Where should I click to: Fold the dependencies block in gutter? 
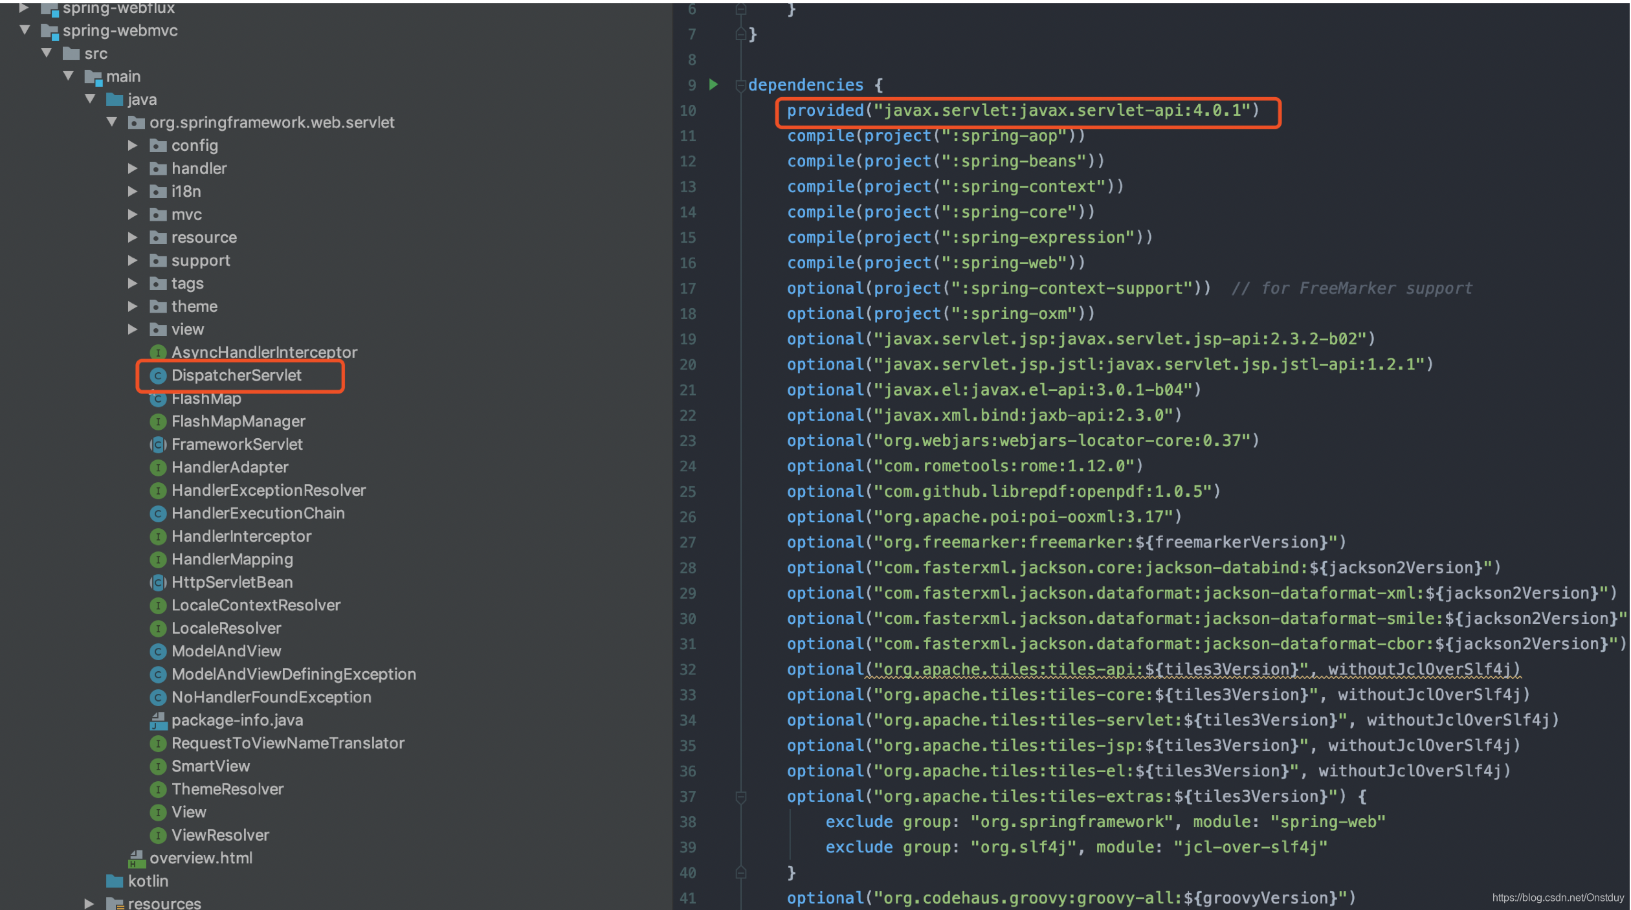(741, 85)
